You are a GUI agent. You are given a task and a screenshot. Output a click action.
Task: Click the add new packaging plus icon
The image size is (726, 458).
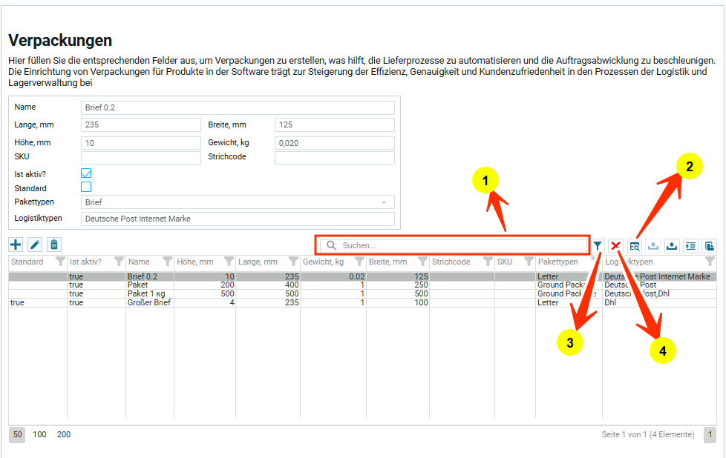click(x=16, y=245)
